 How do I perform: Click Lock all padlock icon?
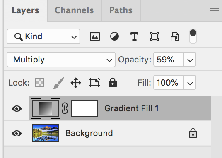point(113,82)
